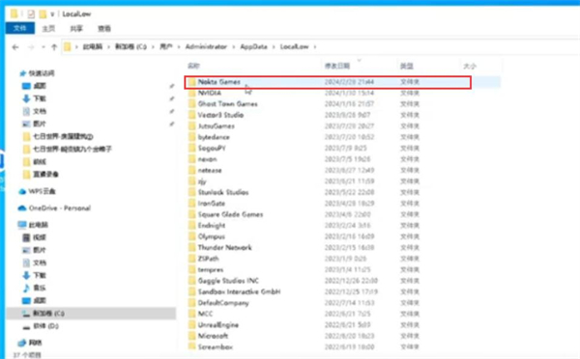Viewport: 580px width, 359px height.
Task: Expand chevron after LocalLow in address bar
Action: click(315, 47)
